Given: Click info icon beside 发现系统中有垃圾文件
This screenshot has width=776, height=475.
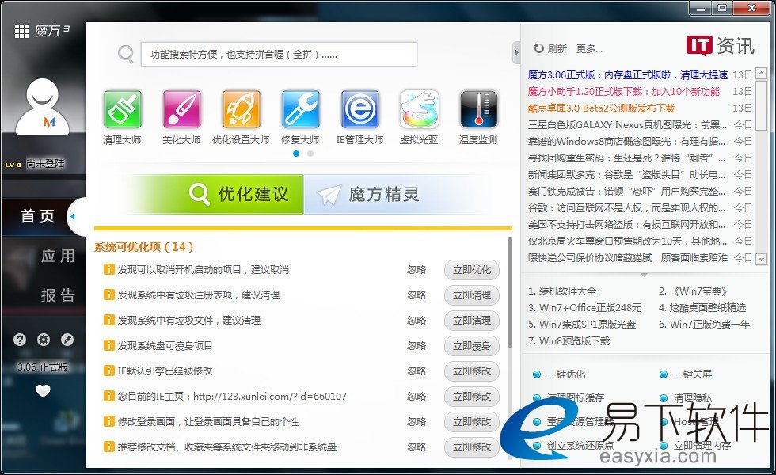Looking at the screenshot, I should (109, 320).
